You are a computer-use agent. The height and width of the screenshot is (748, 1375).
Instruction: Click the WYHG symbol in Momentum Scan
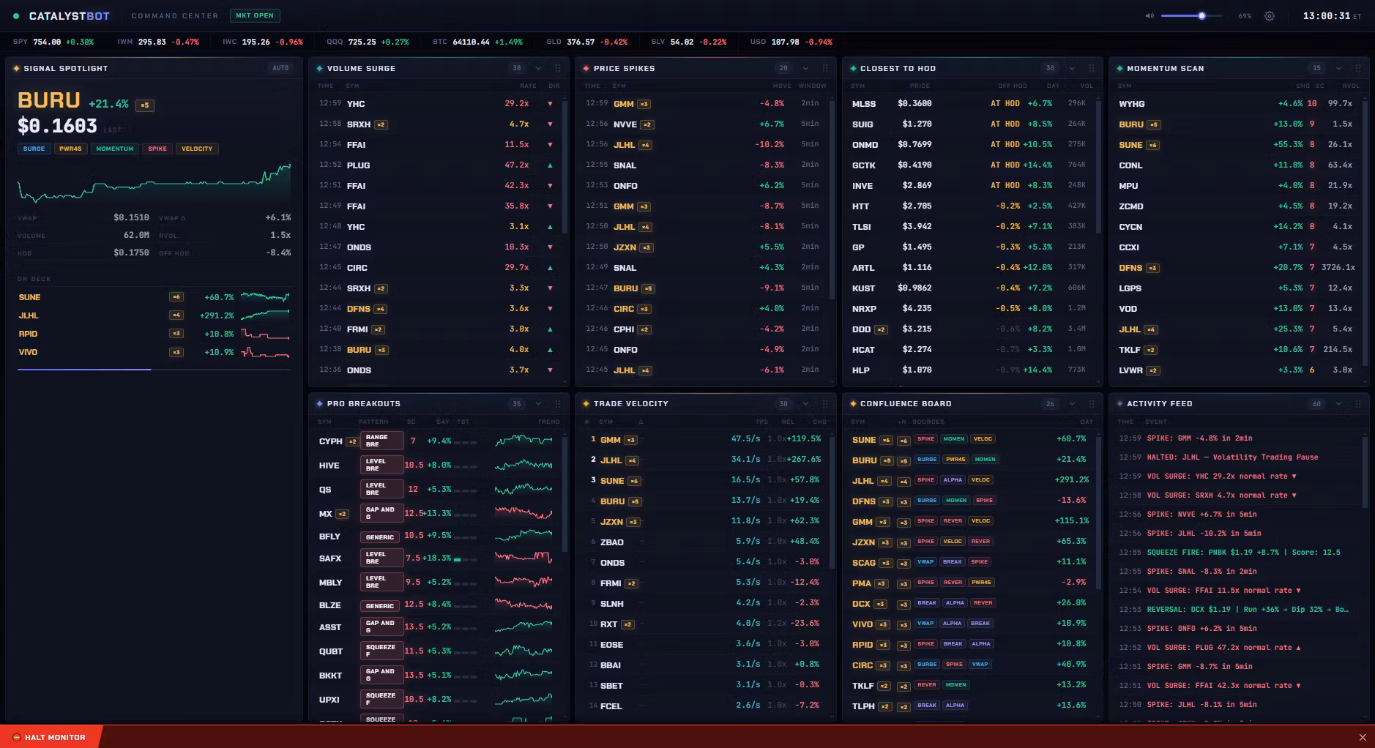(x=1131, y=104)
